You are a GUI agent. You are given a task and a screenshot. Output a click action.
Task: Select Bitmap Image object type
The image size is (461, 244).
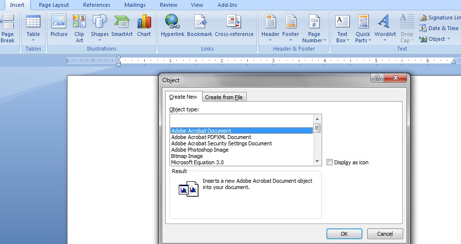241,156
